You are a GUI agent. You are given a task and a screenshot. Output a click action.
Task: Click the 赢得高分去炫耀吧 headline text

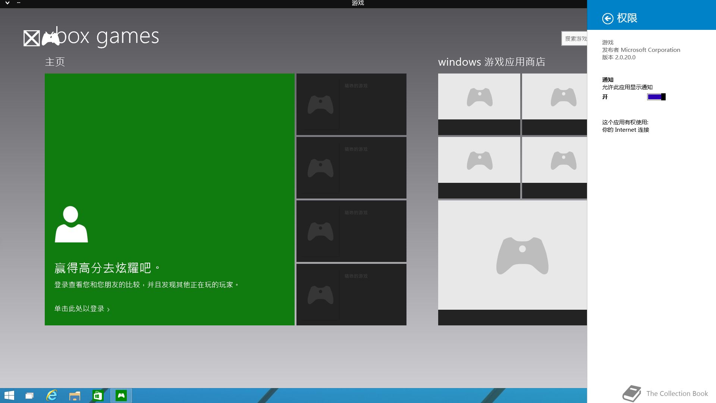pyautogui.click(x=107, y=268)
